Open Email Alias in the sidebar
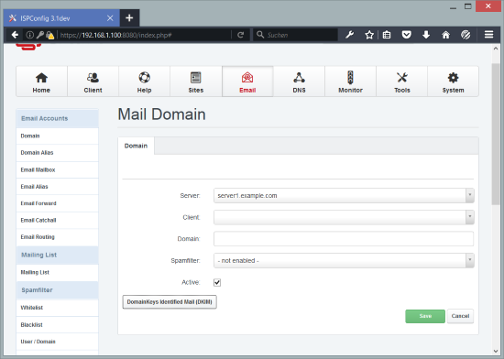The image size is (504, 359). tap(57, 187)
